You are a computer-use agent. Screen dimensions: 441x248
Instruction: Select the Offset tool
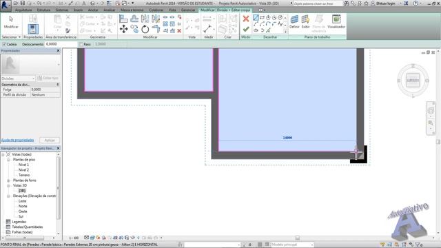[134, 19]
